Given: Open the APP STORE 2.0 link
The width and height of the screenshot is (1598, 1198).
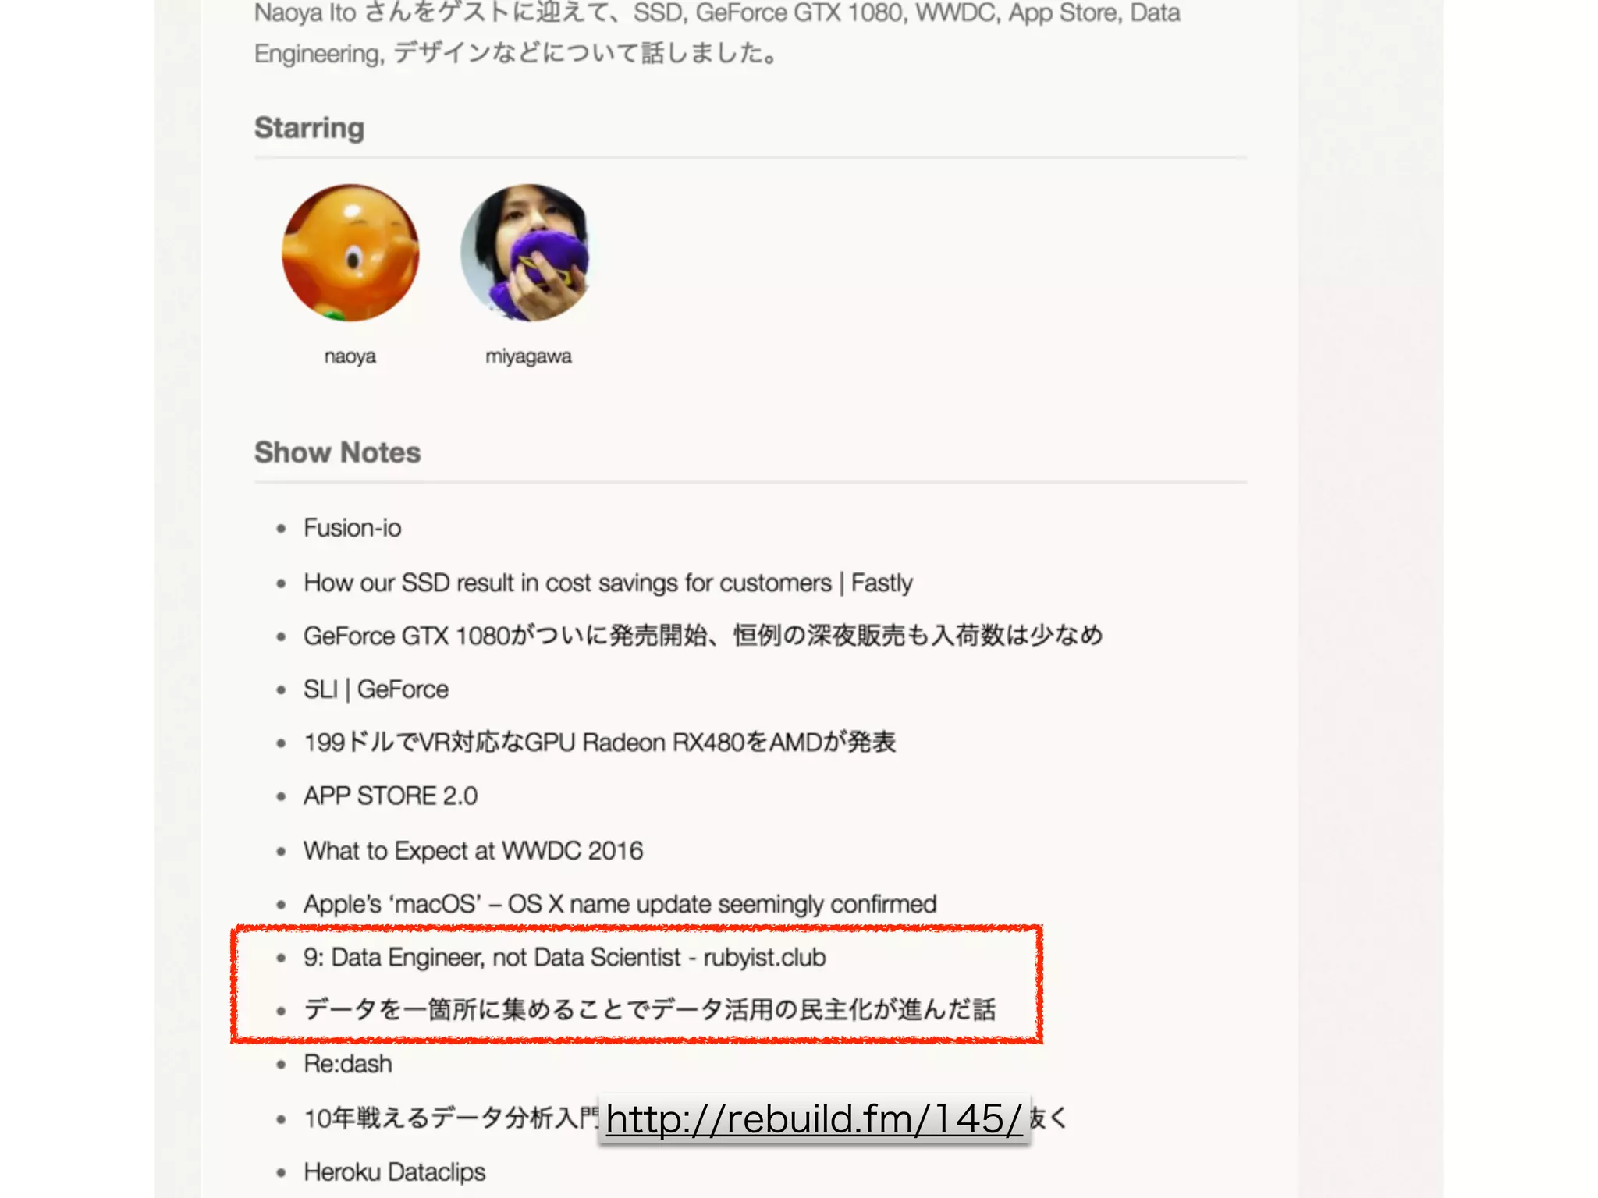Looking at the screenshot, I should 390,796.
